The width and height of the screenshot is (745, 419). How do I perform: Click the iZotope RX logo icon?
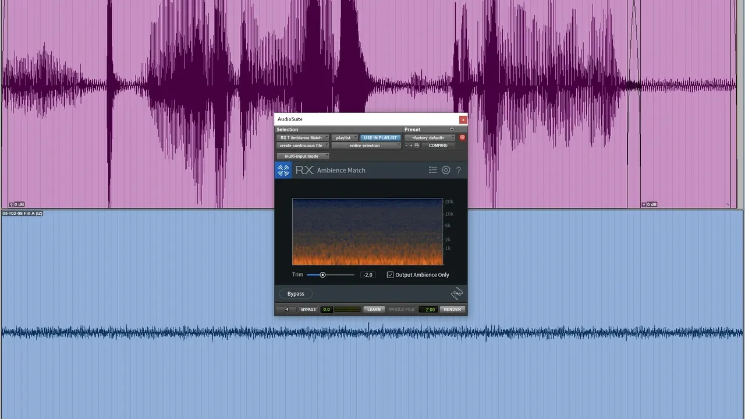click(x=283, y=170)
